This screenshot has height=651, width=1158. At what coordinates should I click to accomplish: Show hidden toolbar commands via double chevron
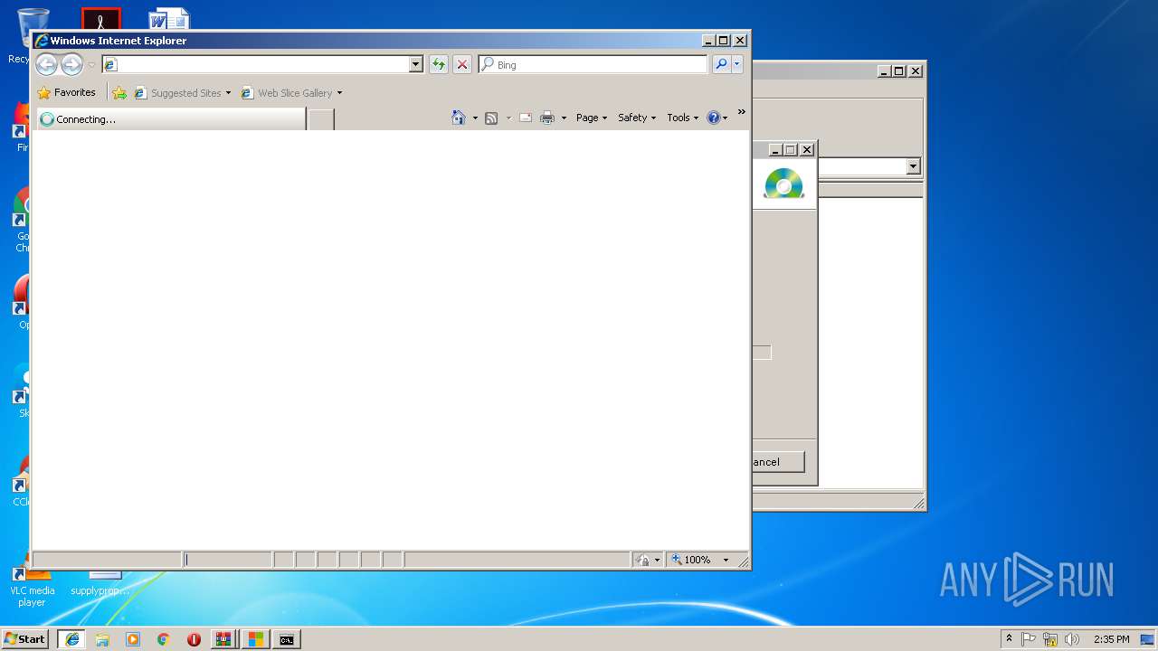(741, 112)
